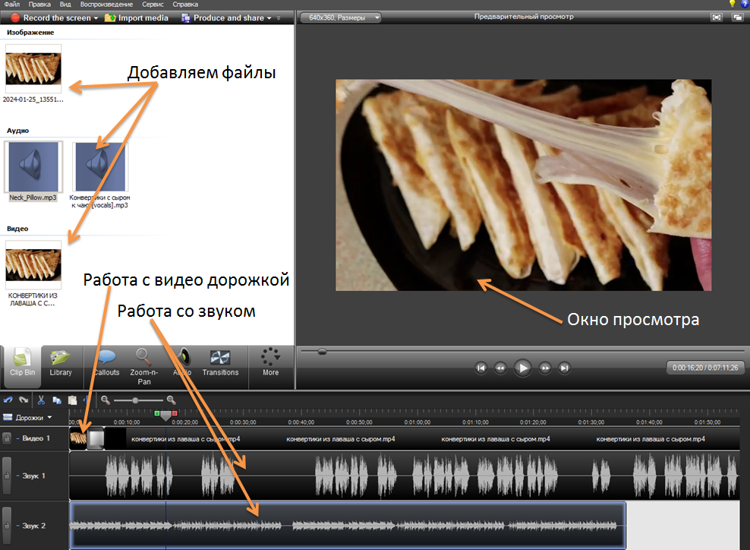This screenshot has height=550, width=750.
Task: Click the red selection end marker
Action: pyautogui.click(x=175, y=413)
